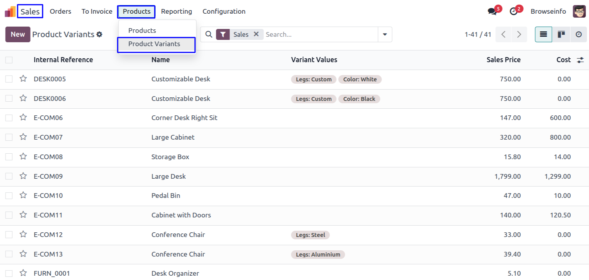
Task: Click the New button
Action: point(18,34)
